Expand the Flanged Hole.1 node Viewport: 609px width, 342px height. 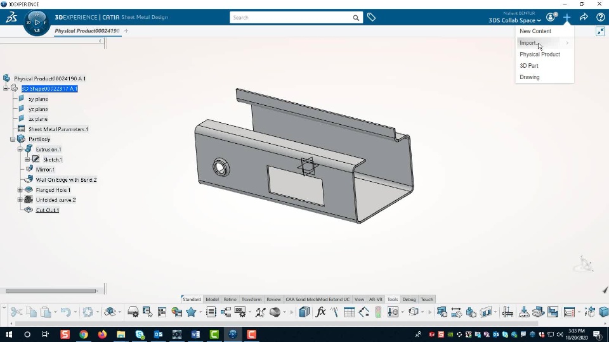click(20, 190)
